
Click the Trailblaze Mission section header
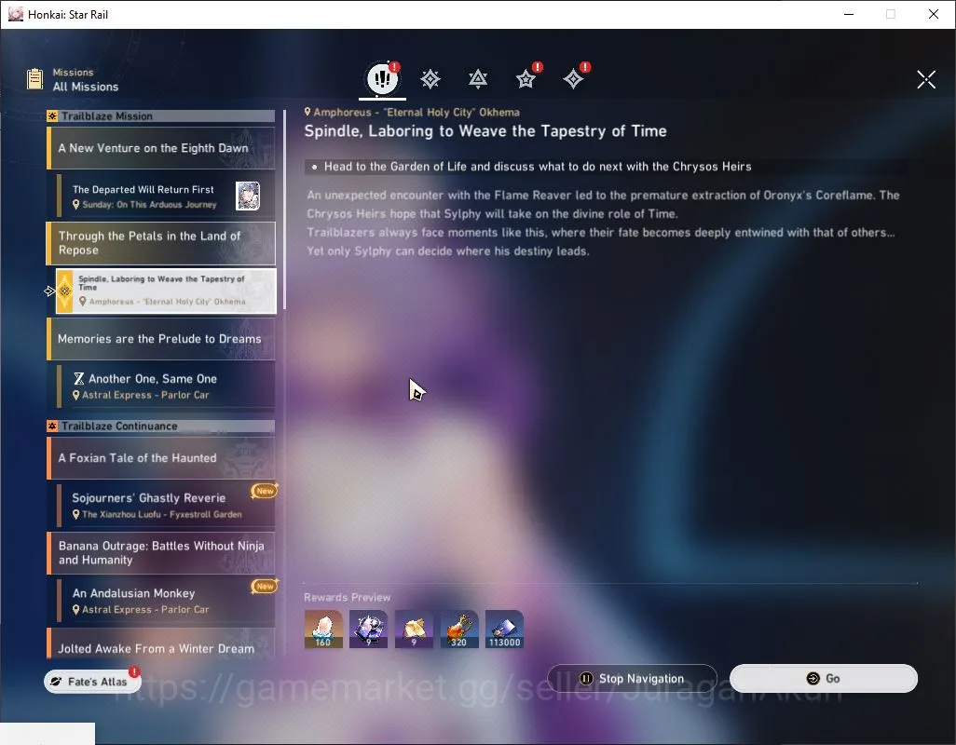[161, 116]
